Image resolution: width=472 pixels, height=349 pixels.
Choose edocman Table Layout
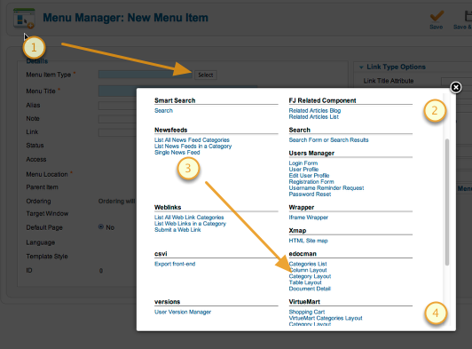pyautogui.click(x=305, y=282)
